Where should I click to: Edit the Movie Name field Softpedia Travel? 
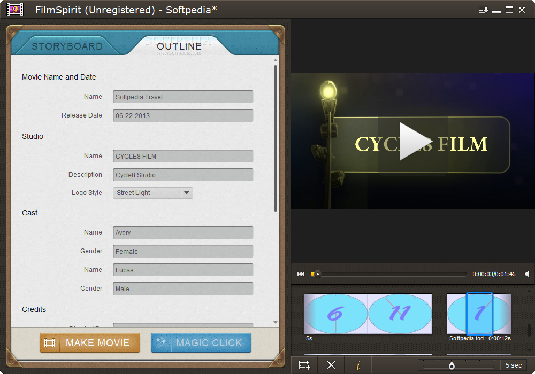pyautogui.click(x=183, y=97)
